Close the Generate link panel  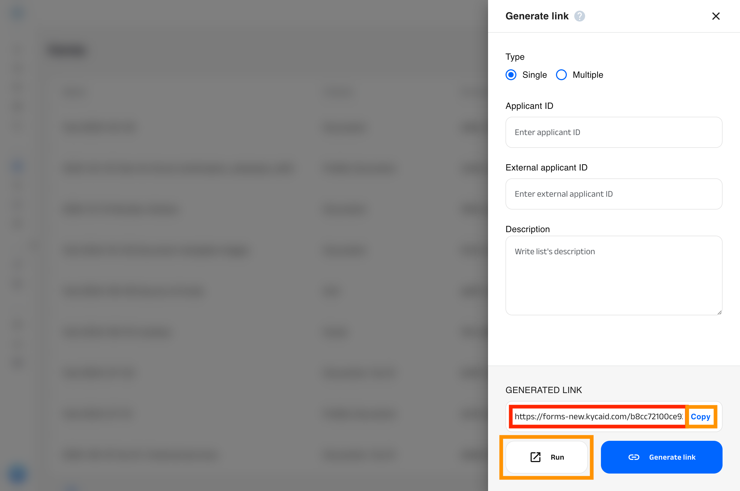(715, 16)
